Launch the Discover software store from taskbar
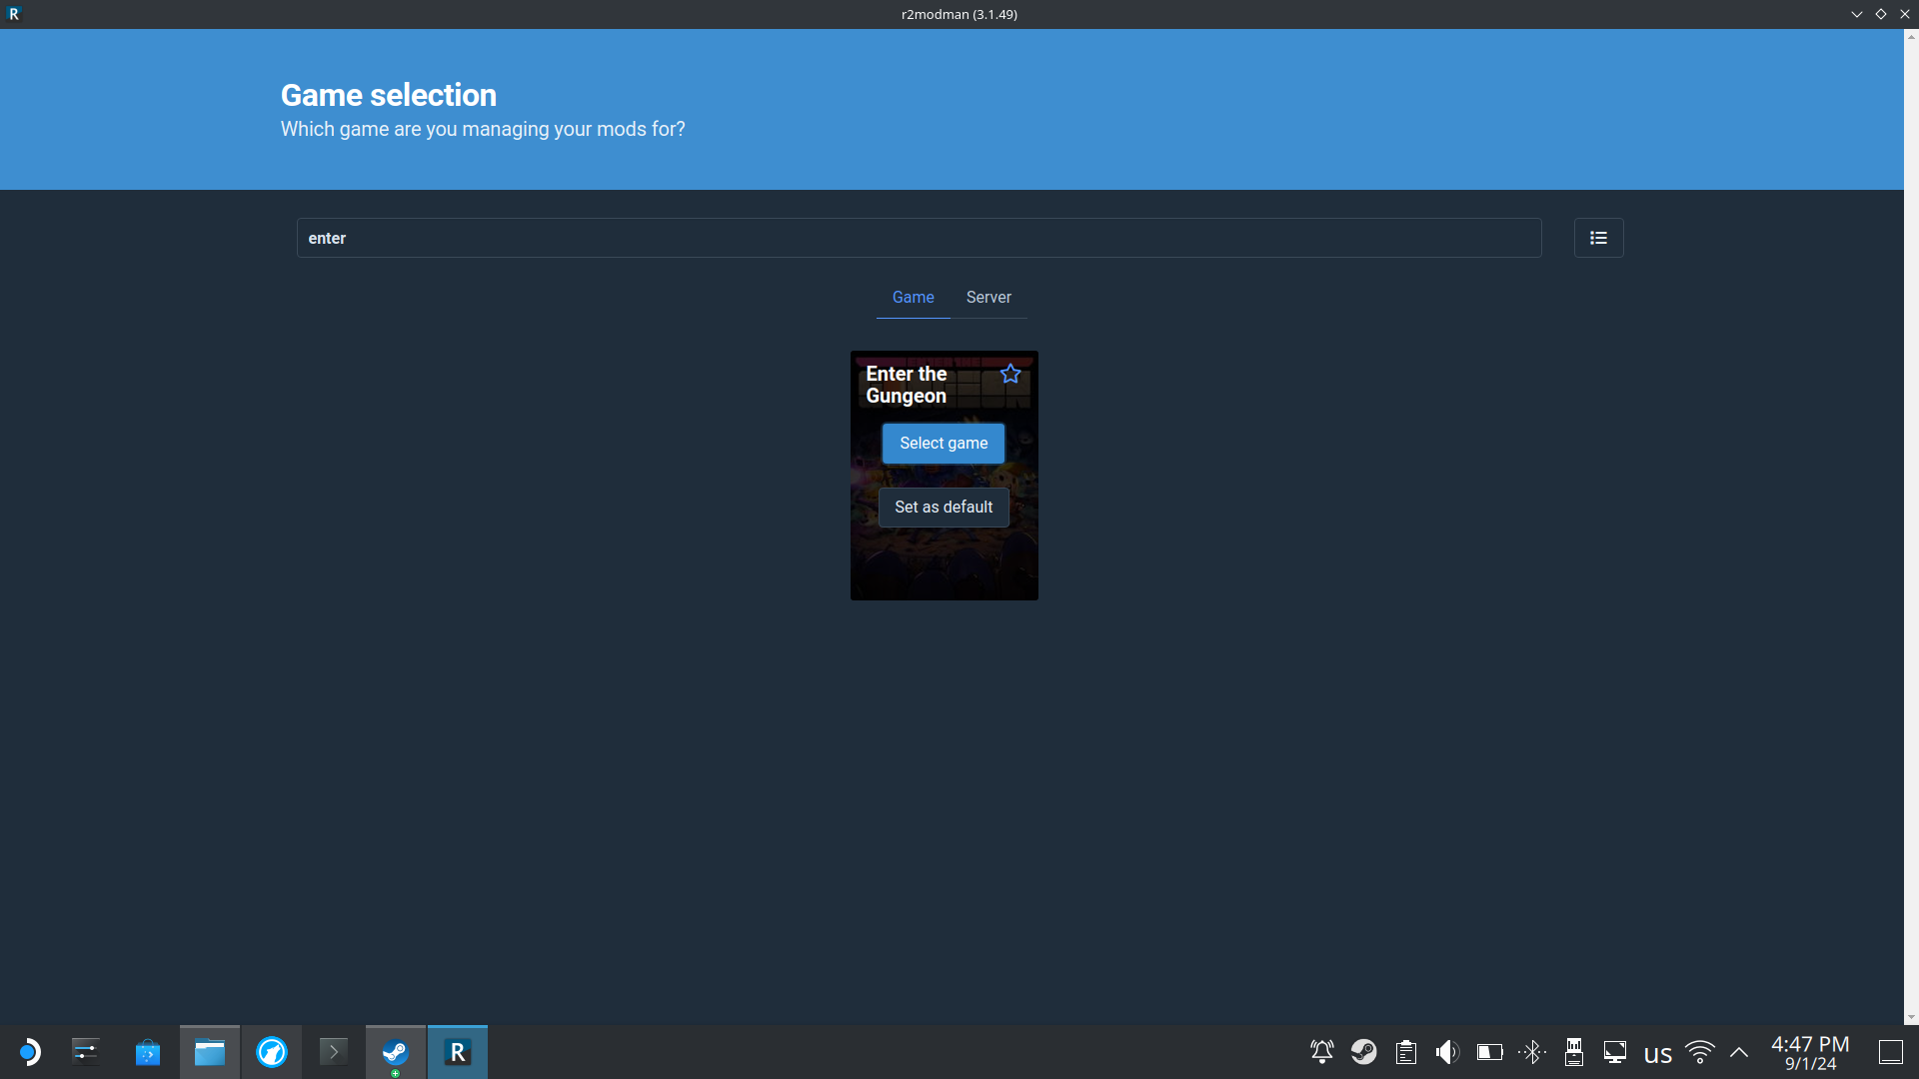 [148, 1052]
